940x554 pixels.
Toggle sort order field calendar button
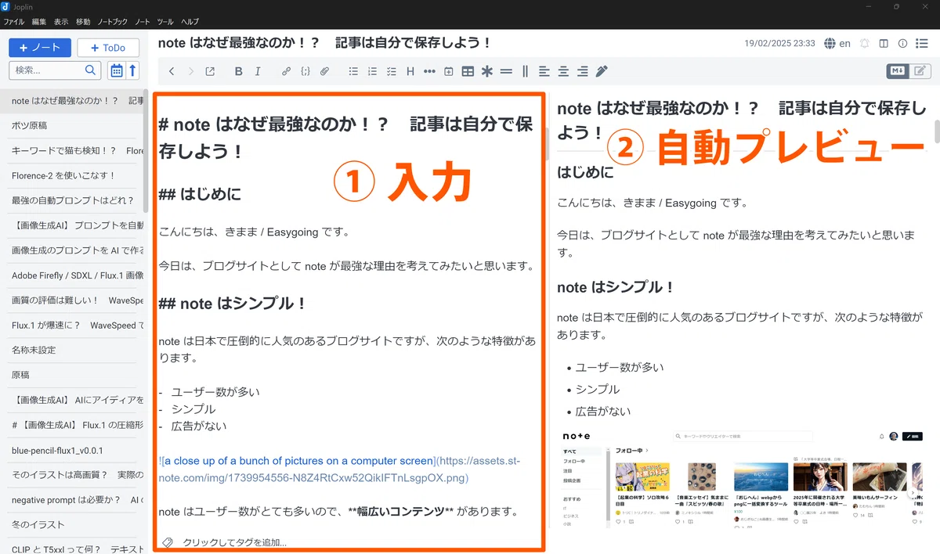coord(116,70)
